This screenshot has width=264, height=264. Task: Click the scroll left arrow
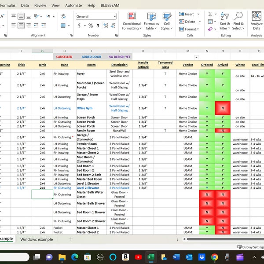pyautogui.click(x=184, y=239)
